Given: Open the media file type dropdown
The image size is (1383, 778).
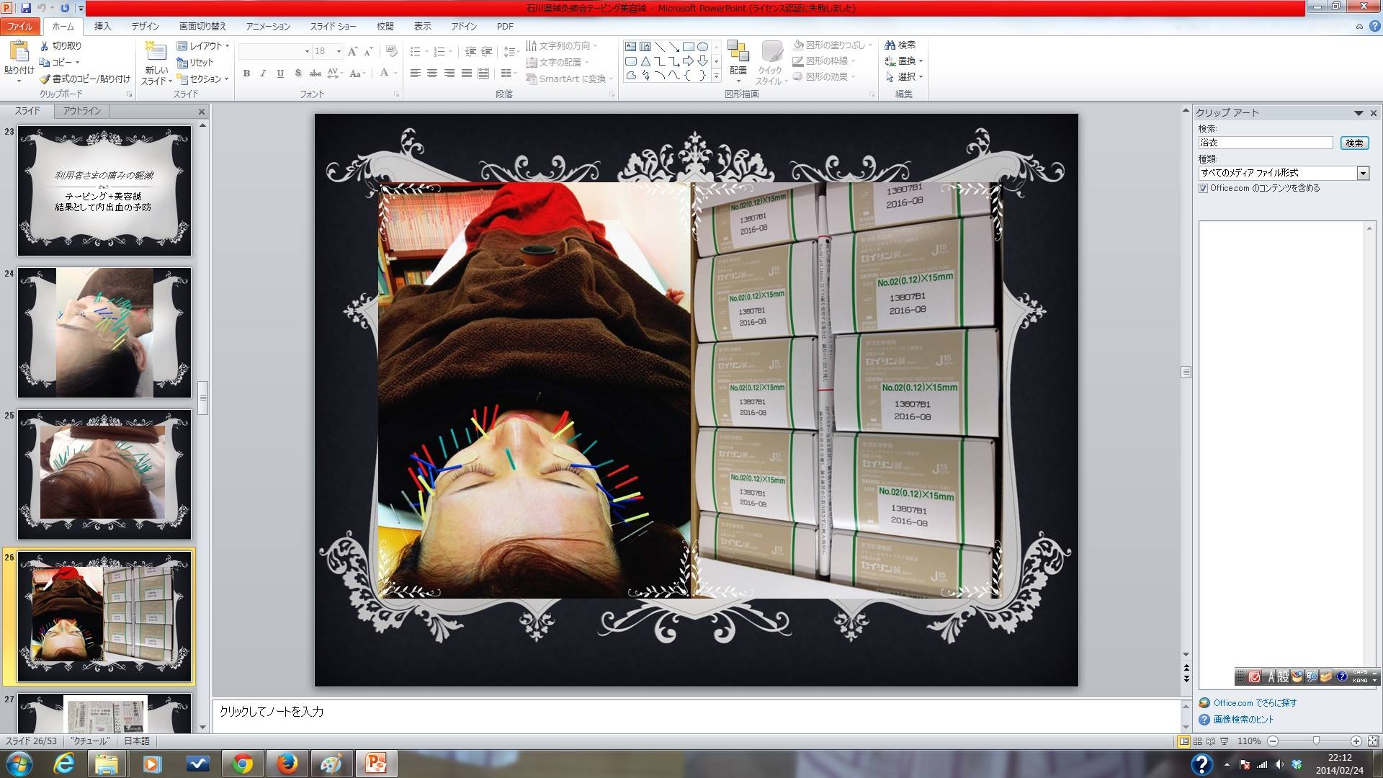Looking at the screenshot, I should click(x=1362, y=173).
